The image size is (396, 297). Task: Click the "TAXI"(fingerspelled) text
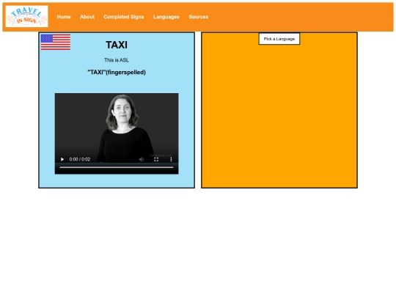coord(117,72)
